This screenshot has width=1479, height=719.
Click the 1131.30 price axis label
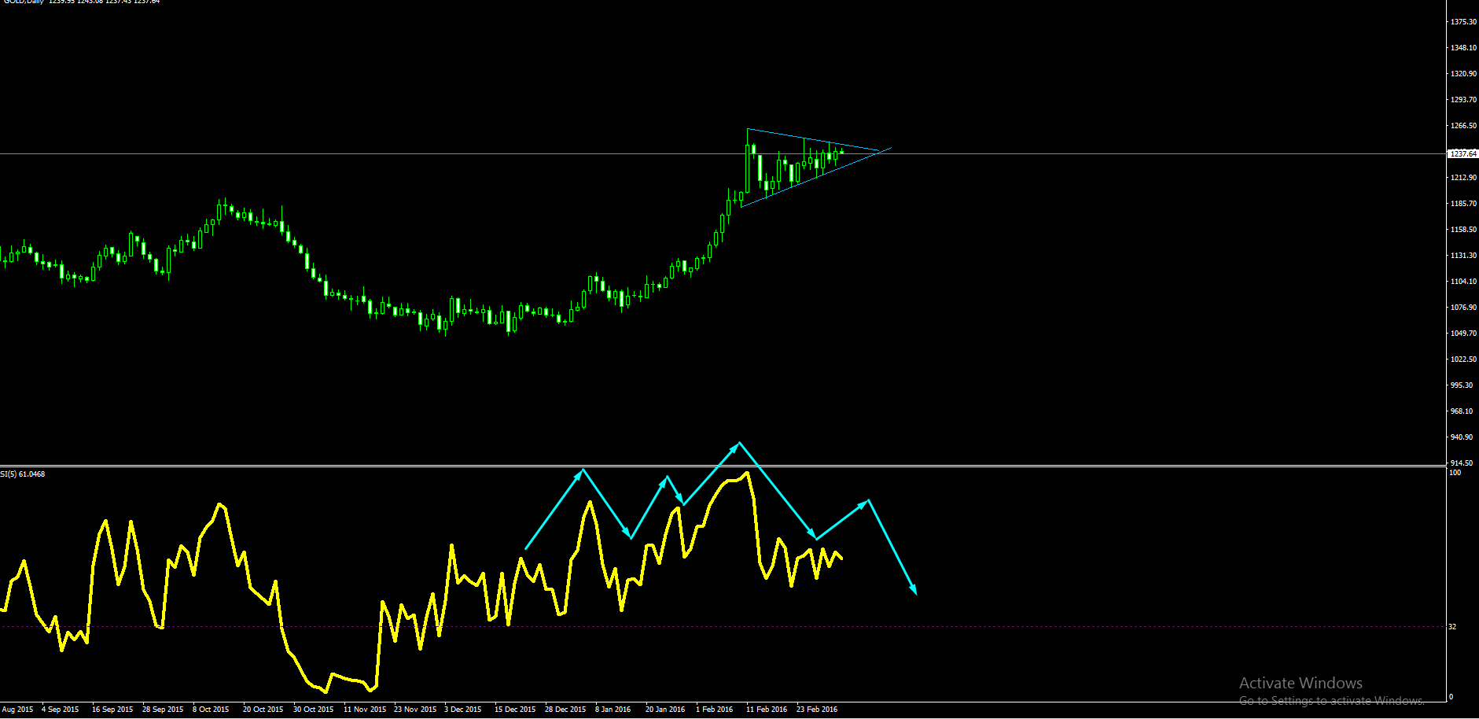[x=1463, y=256]
